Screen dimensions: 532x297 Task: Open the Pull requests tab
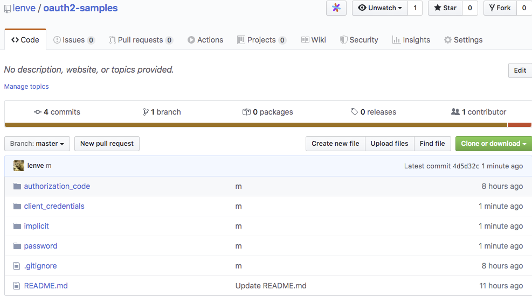click(141, 40)
